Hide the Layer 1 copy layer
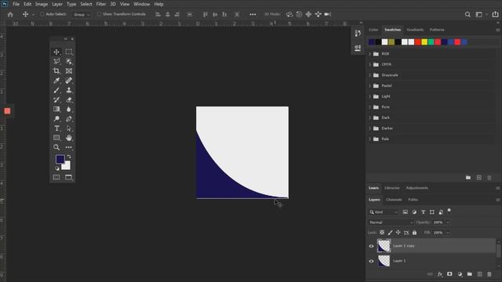This screenshot has height=282, width=502. pos(371,246)
